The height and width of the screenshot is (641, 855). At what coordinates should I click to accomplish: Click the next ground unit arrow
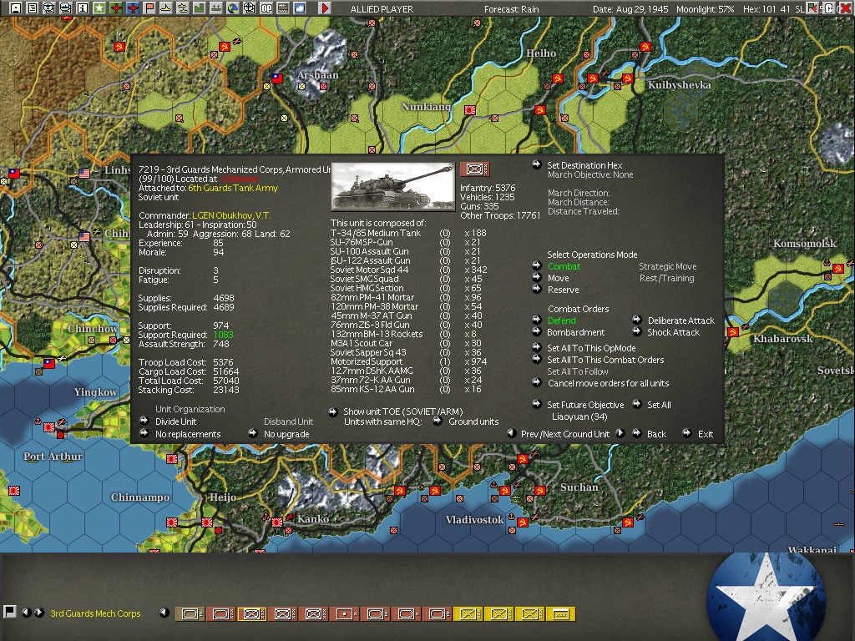click(x=620, y=433)
